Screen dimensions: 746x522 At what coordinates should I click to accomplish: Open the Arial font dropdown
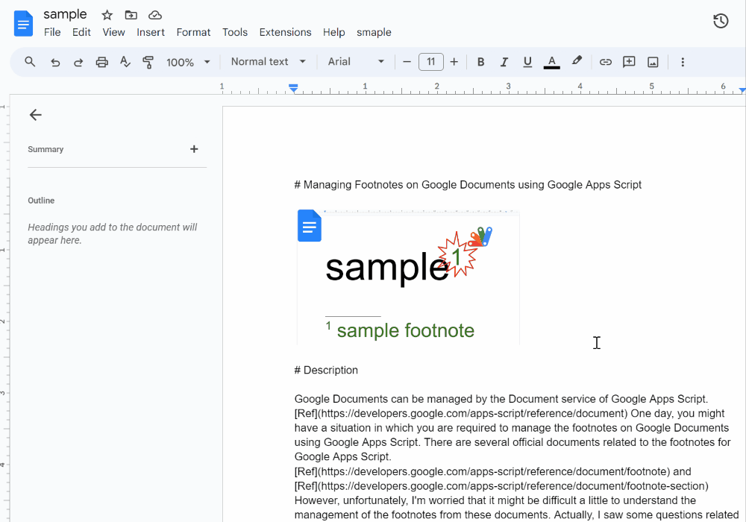pos(356,62)
